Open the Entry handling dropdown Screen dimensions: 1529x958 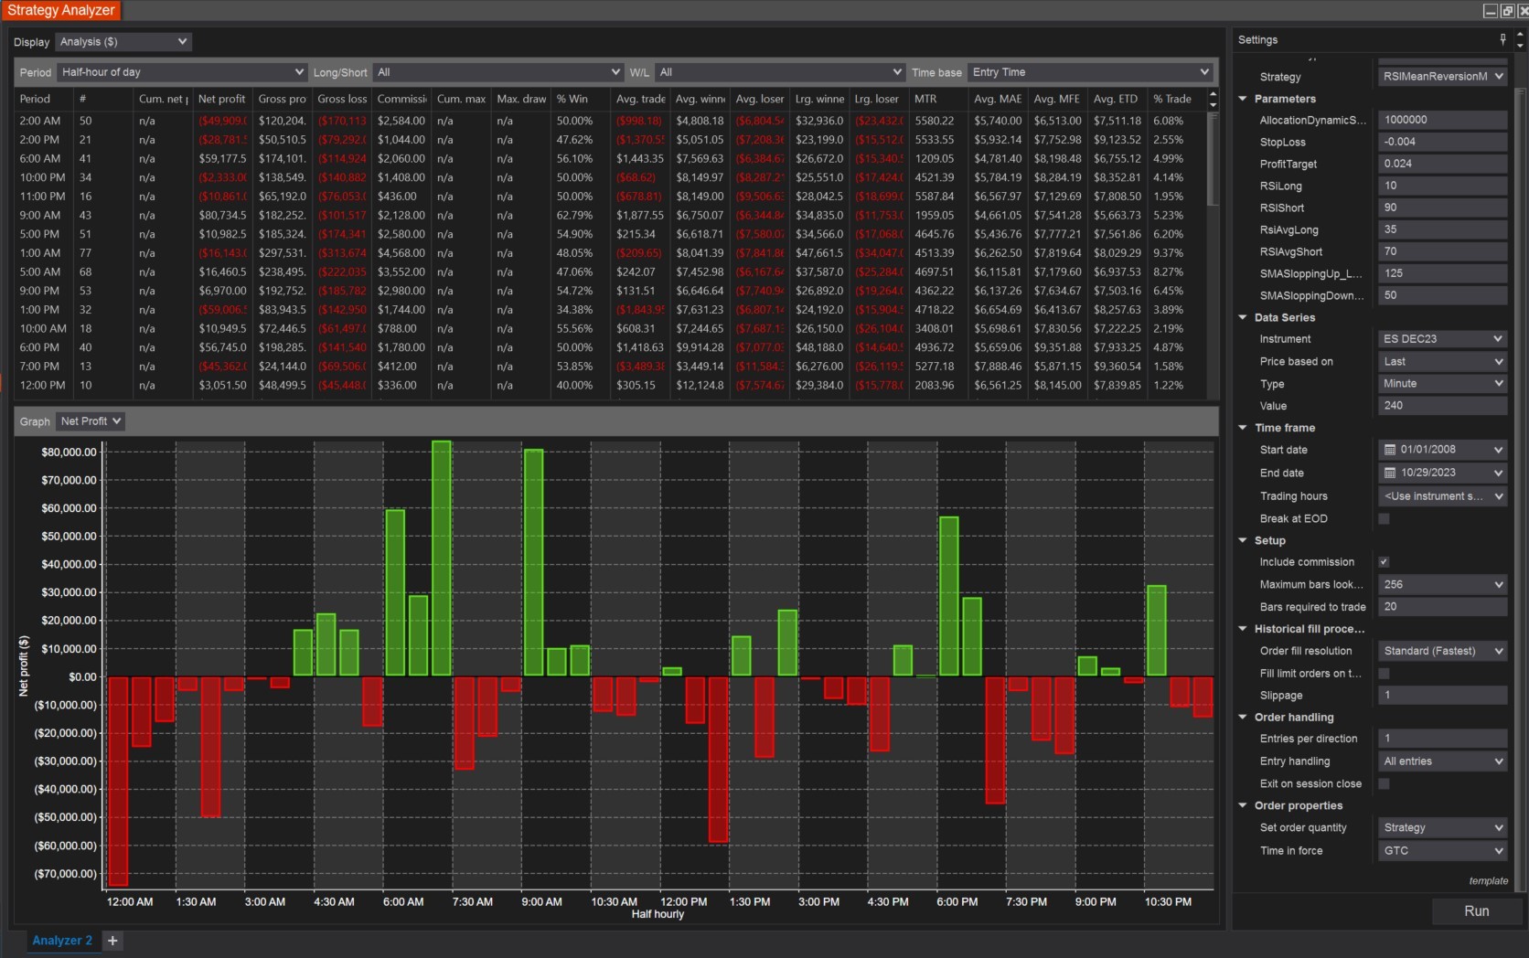coord(1442,761)
